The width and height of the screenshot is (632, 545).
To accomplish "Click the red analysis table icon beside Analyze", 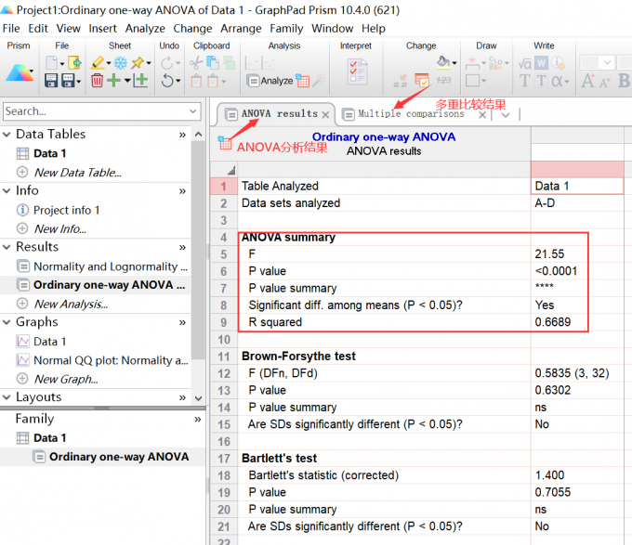I will pos(302,81).
